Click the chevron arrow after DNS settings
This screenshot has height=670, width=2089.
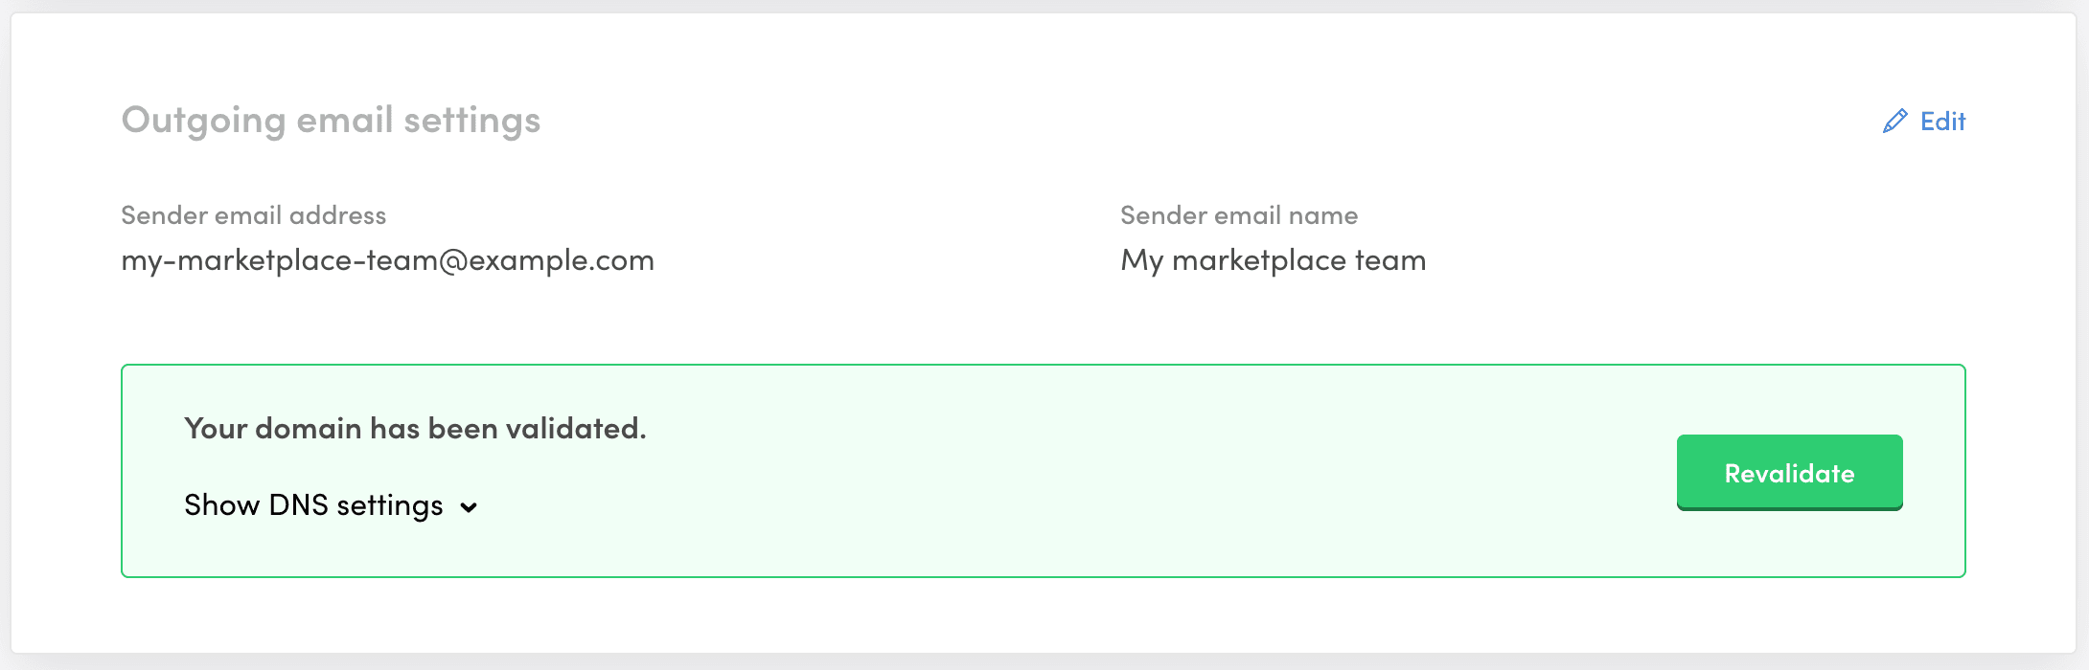tap(469, 507)
